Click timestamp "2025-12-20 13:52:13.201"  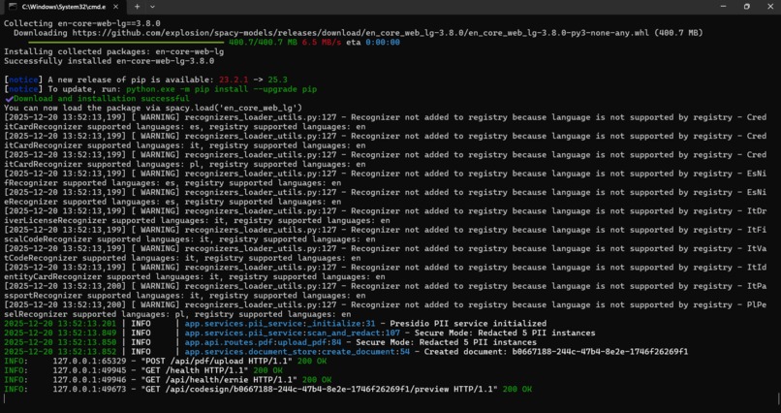[x=60, y=324]
